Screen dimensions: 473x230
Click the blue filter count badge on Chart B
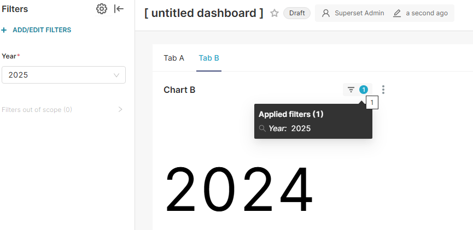(x=364, y=90)
